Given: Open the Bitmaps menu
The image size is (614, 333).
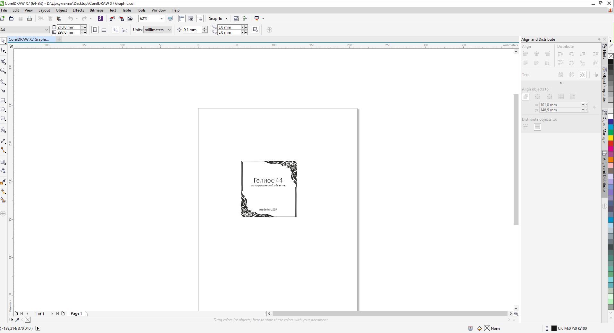Looking at the screenshot, I should (97, 10).
